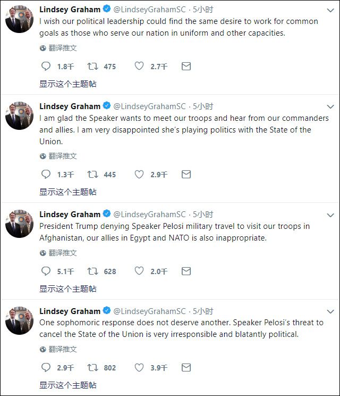Reply to the Afghanistan travel tweet
This screenshot has height=396, width=340.
click(x=46, y=271)
